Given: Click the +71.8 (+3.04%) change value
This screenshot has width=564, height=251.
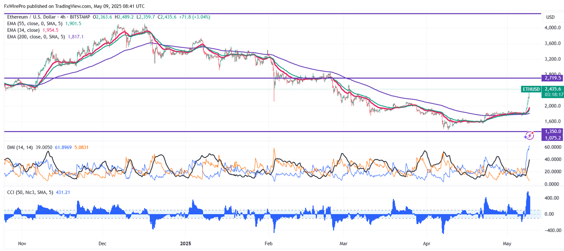Looking at the screenshot, I should coord(196,17).
